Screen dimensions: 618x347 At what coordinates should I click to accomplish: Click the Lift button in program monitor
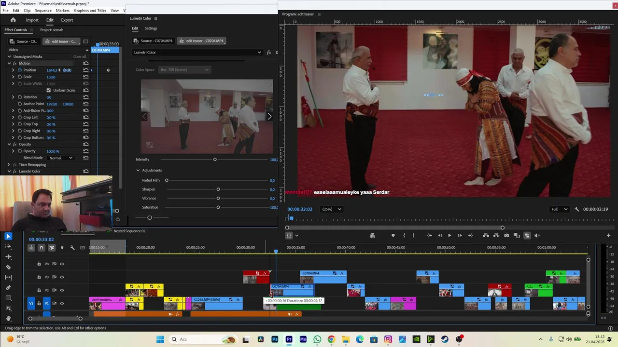[x=486, y=236]
